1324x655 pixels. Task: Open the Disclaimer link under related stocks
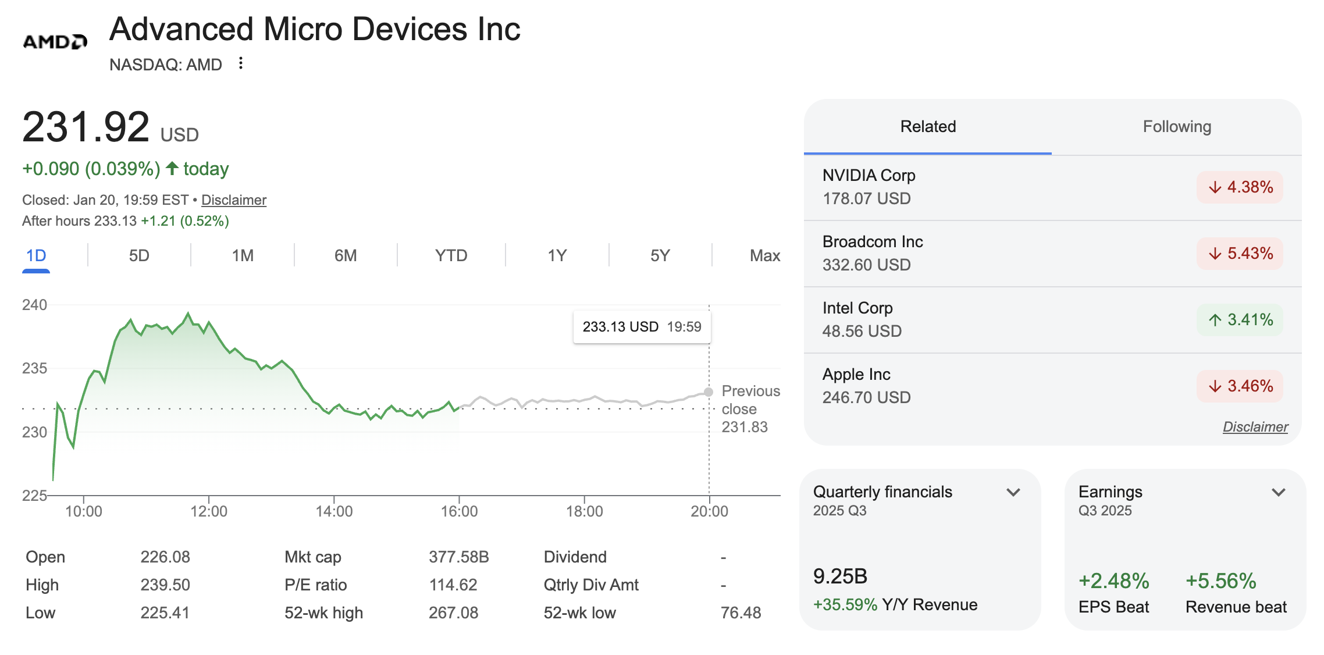[x=1255, y=427]
